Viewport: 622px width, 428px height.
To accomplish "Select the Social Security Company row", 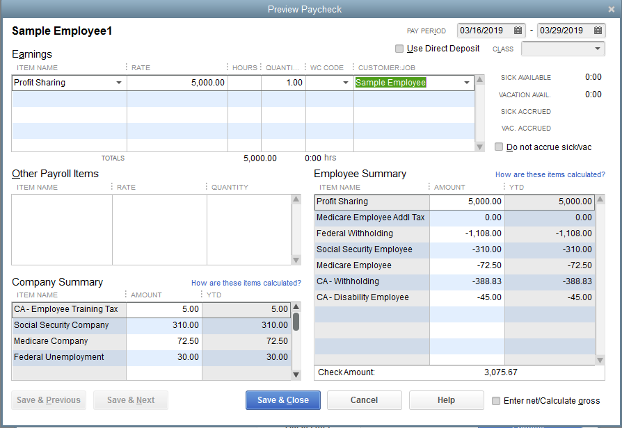I will click(67, 325).
